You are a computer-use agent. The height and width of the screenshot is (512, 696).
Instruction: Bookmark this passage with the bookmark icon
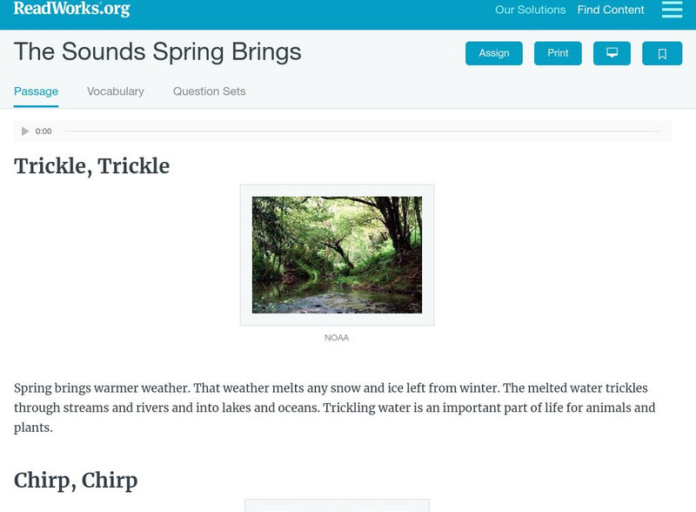662,53
